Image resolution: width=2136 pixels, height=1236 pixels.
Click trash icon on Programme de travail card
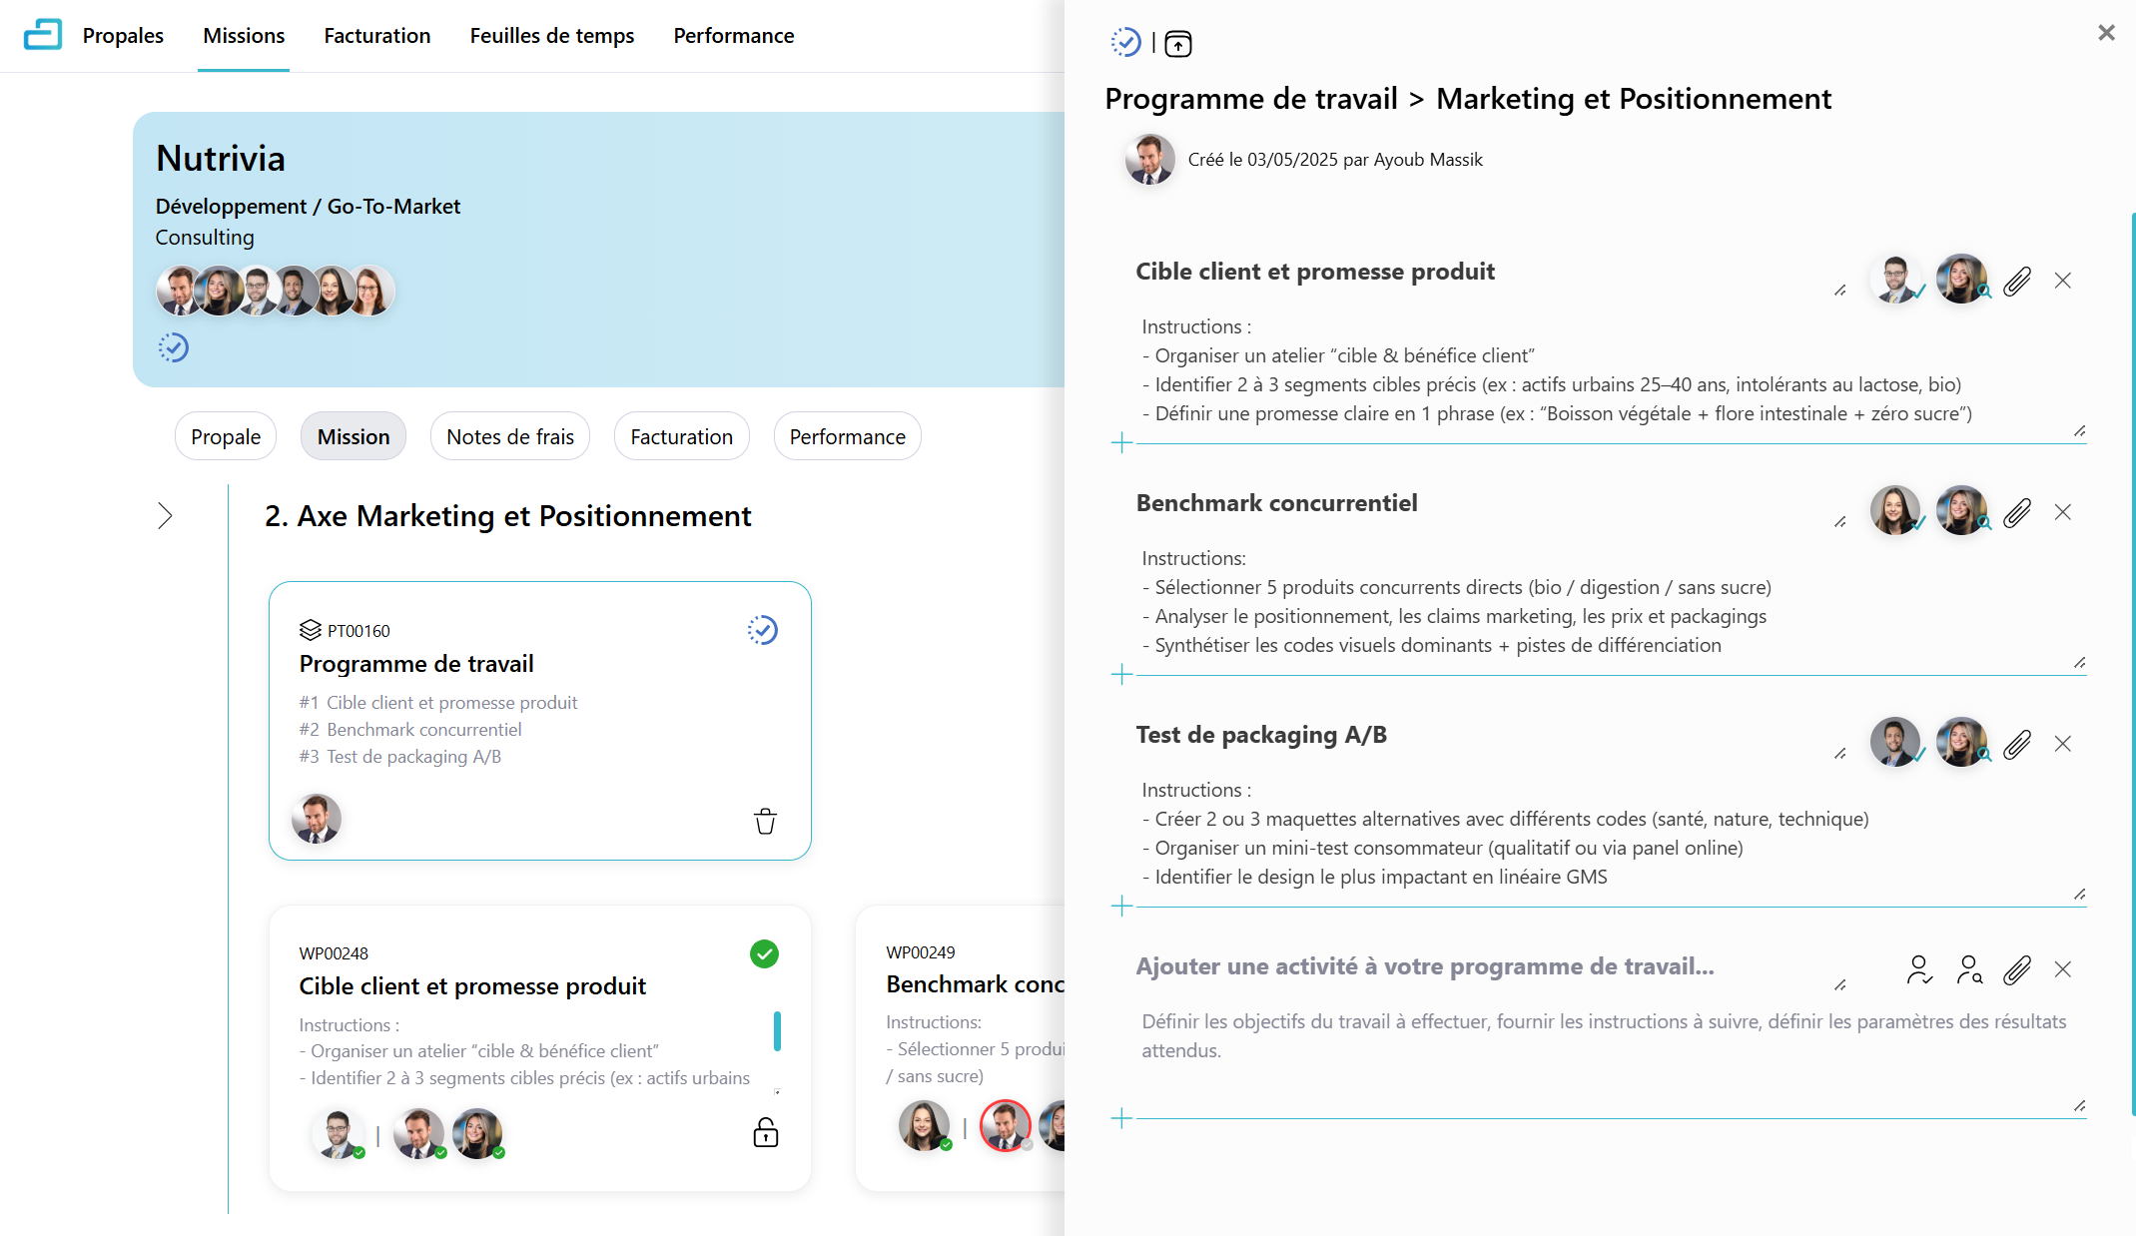[765, 821]
